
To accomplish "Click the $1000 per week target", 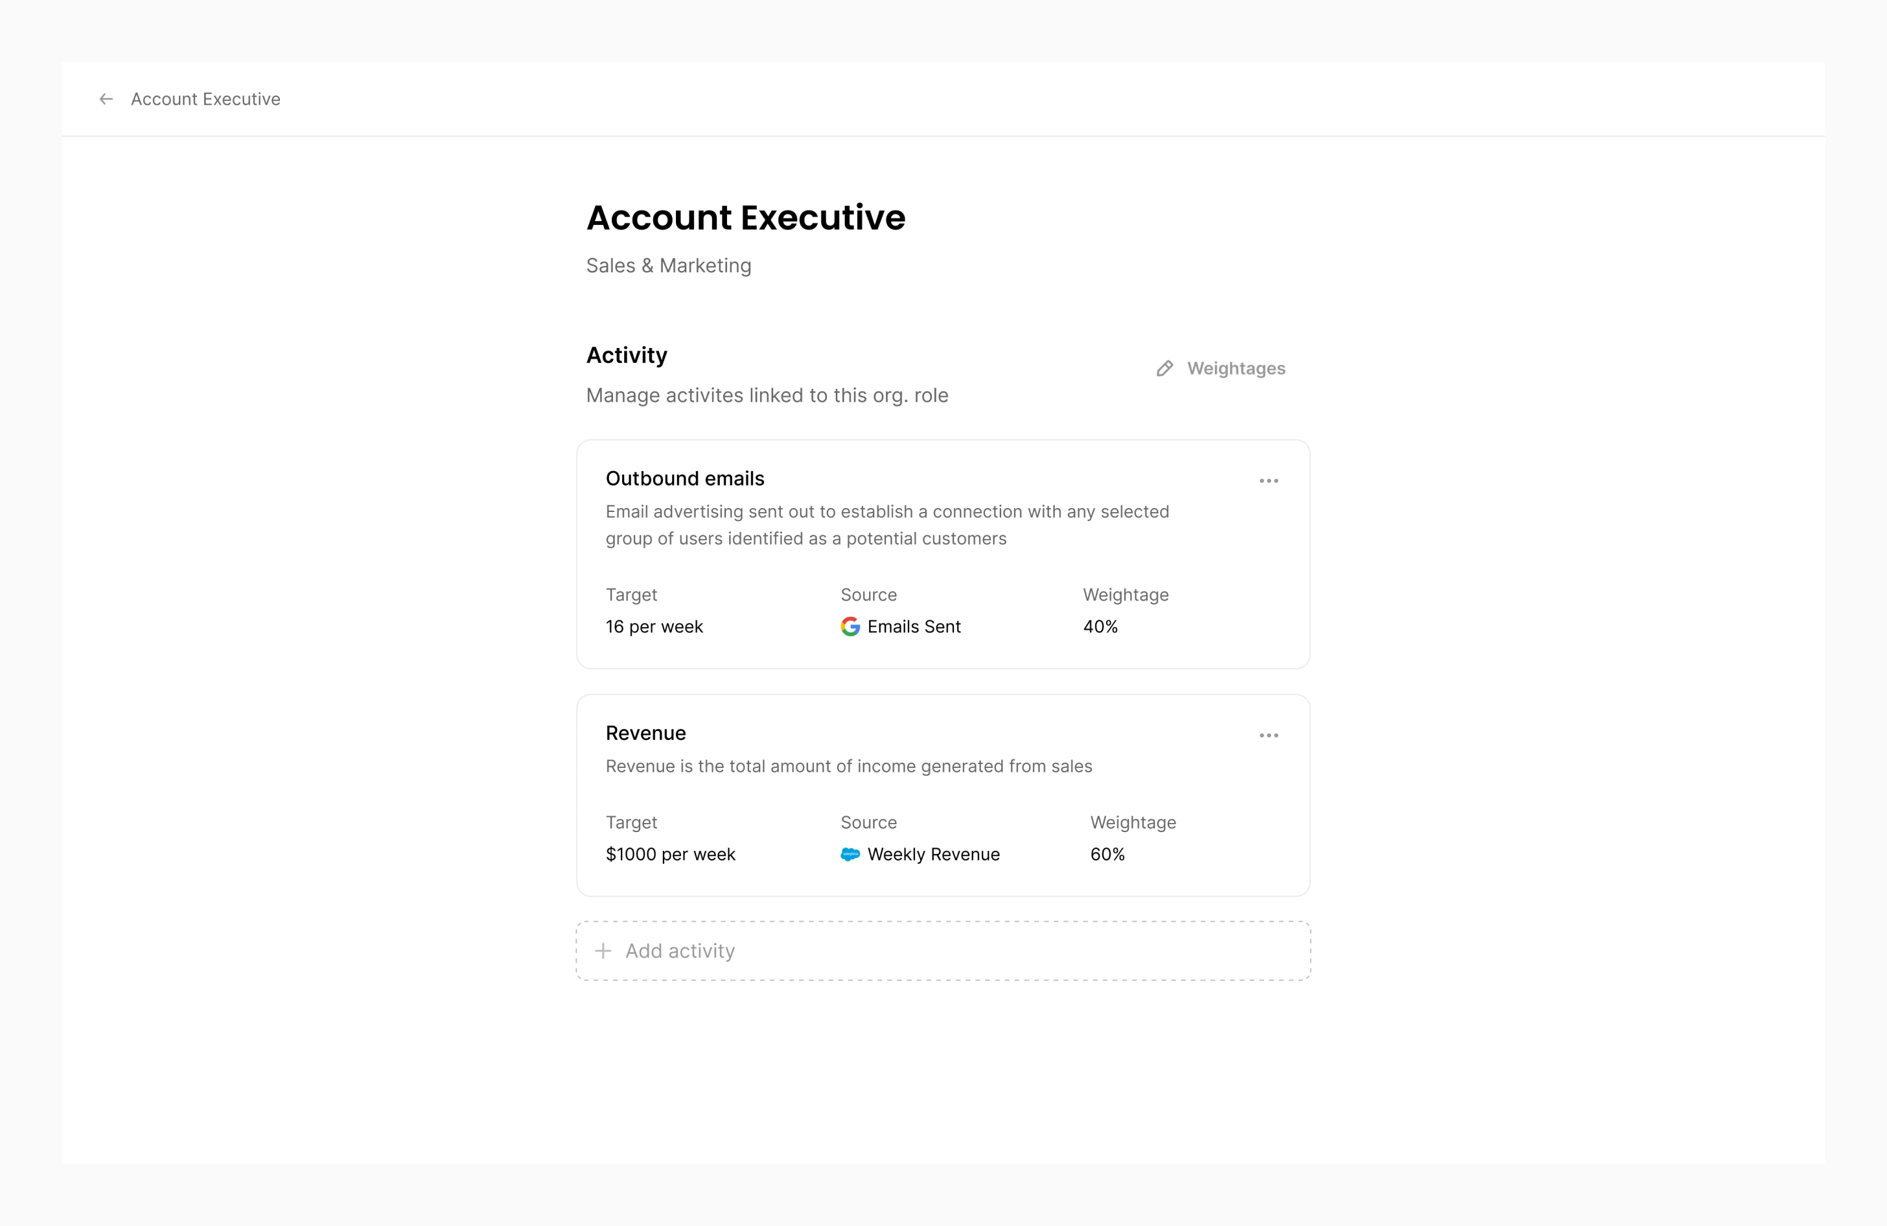I will point(670,855).
